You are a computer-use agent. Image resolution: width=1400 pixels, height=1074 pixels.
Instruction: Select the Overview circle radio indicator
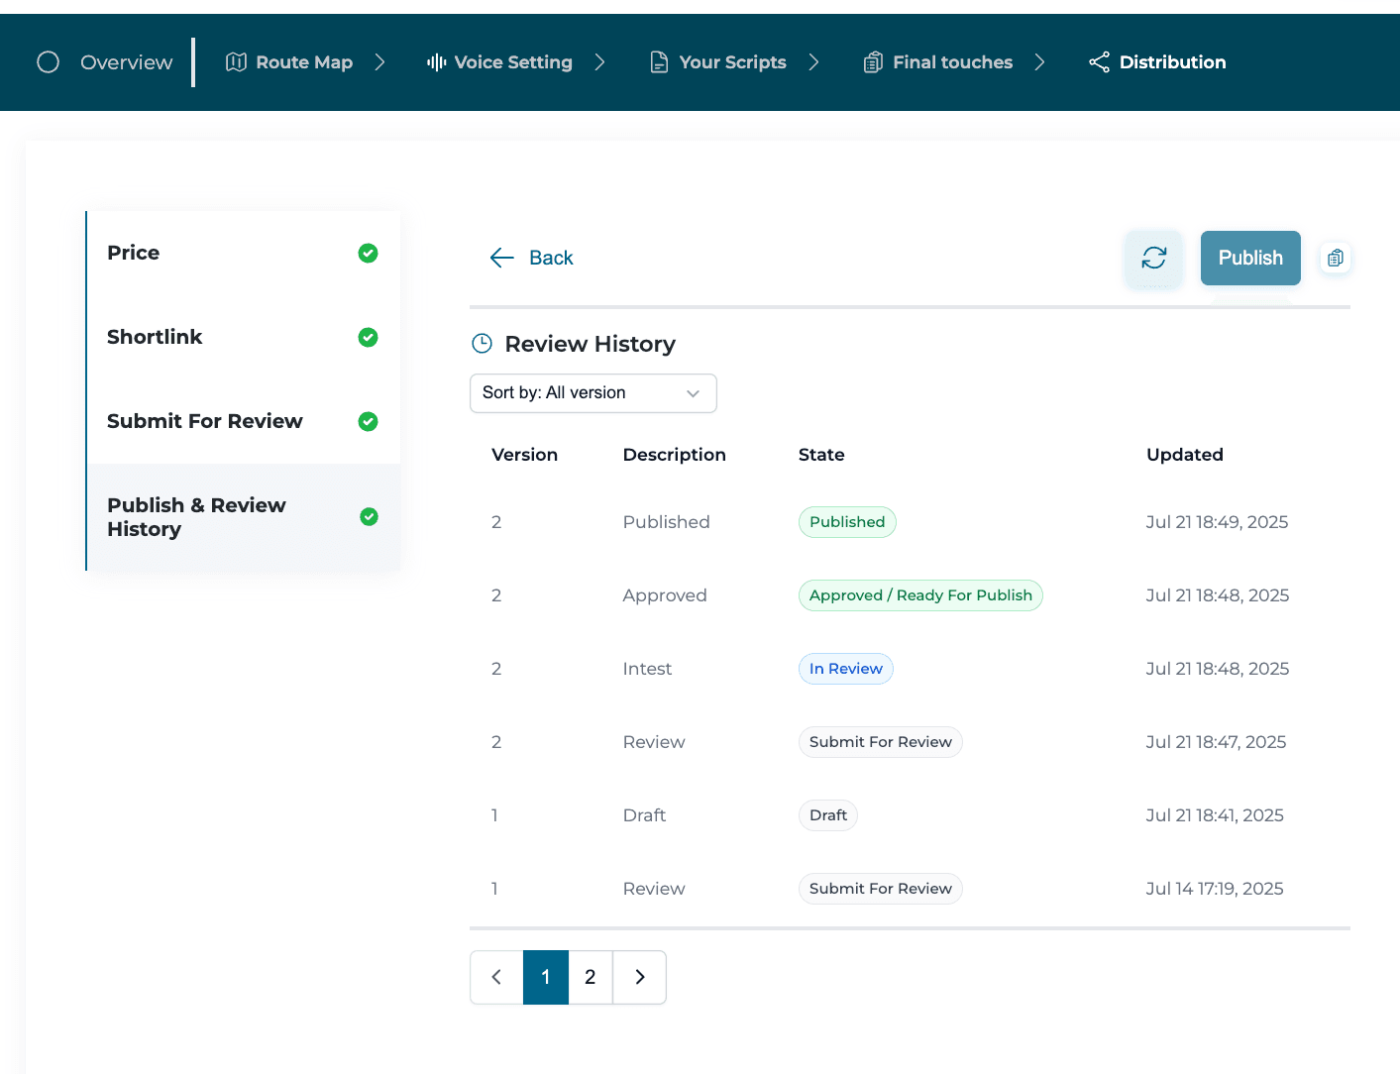tap(48, 62)
